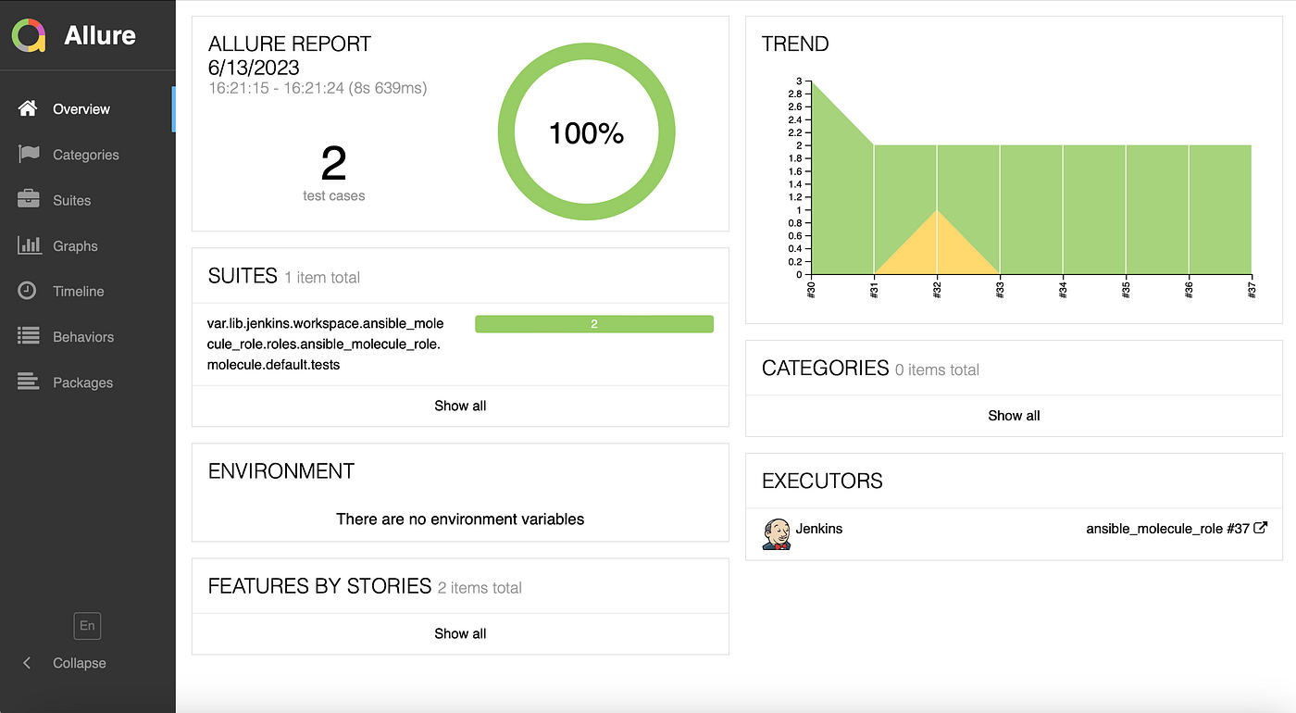
Task: Open Suites via the briefcase icon
Action: click(x=30, y=199)
